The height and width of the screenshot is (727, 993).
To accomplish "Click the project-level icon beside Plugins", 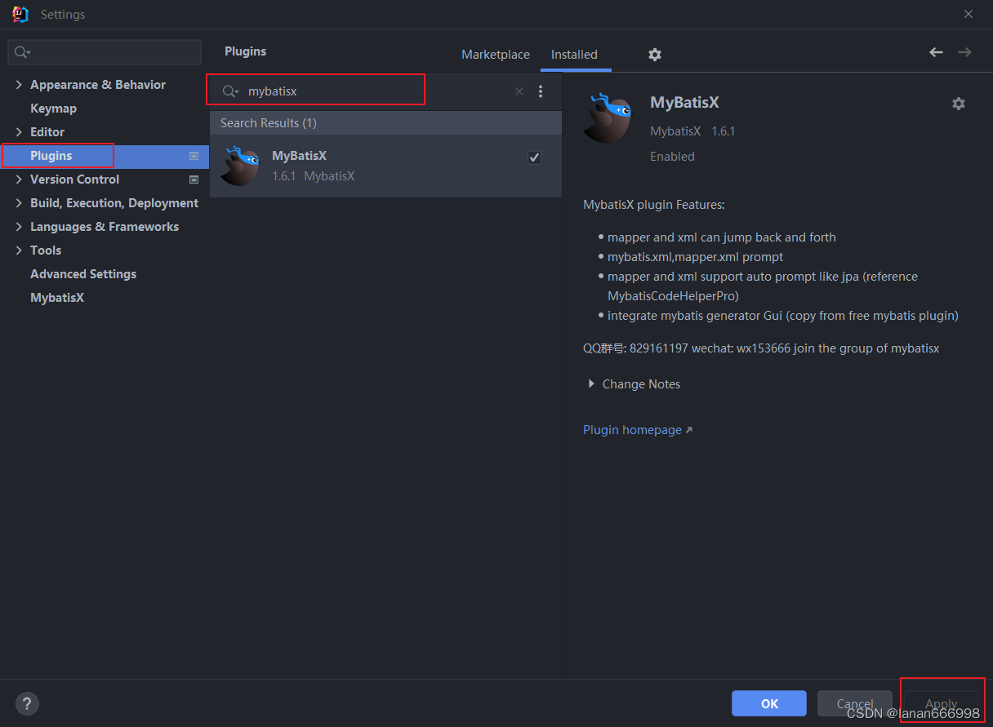I will click(194, 156).
